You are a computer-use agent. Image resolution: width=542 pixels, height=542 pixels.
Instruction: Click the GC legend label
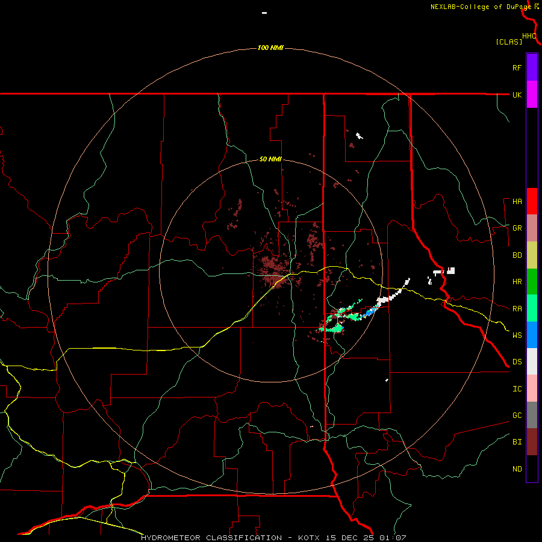tap(517, 416)
